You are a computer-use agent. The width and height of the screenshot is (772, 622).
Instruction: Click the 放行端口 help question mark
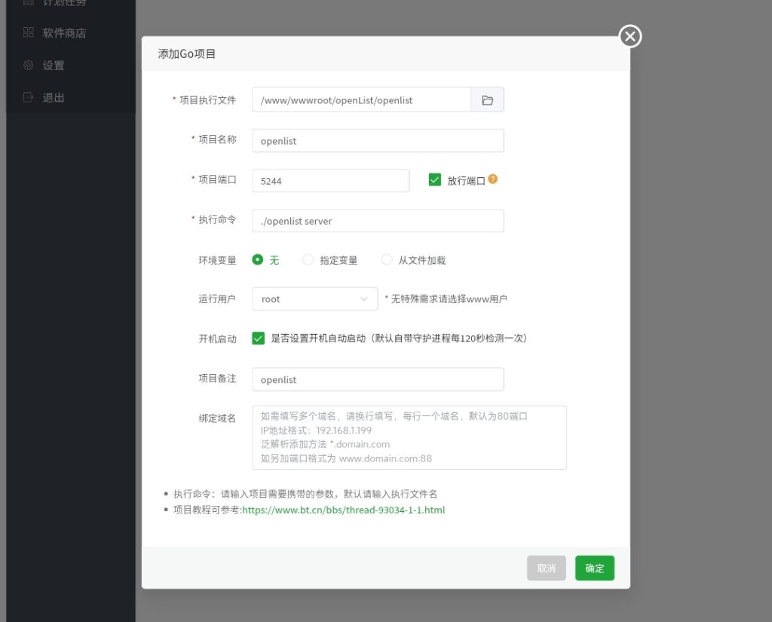coord(494,179)
